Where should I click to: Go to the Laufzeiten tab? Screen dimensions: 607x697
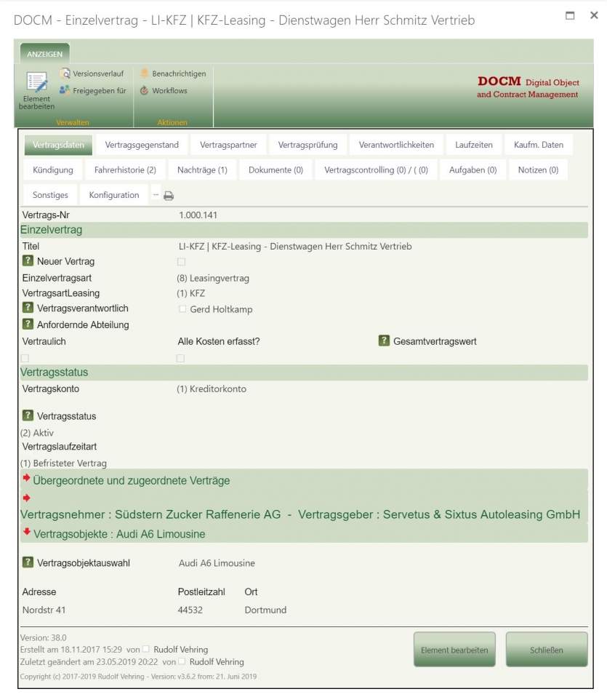(474, 145)
